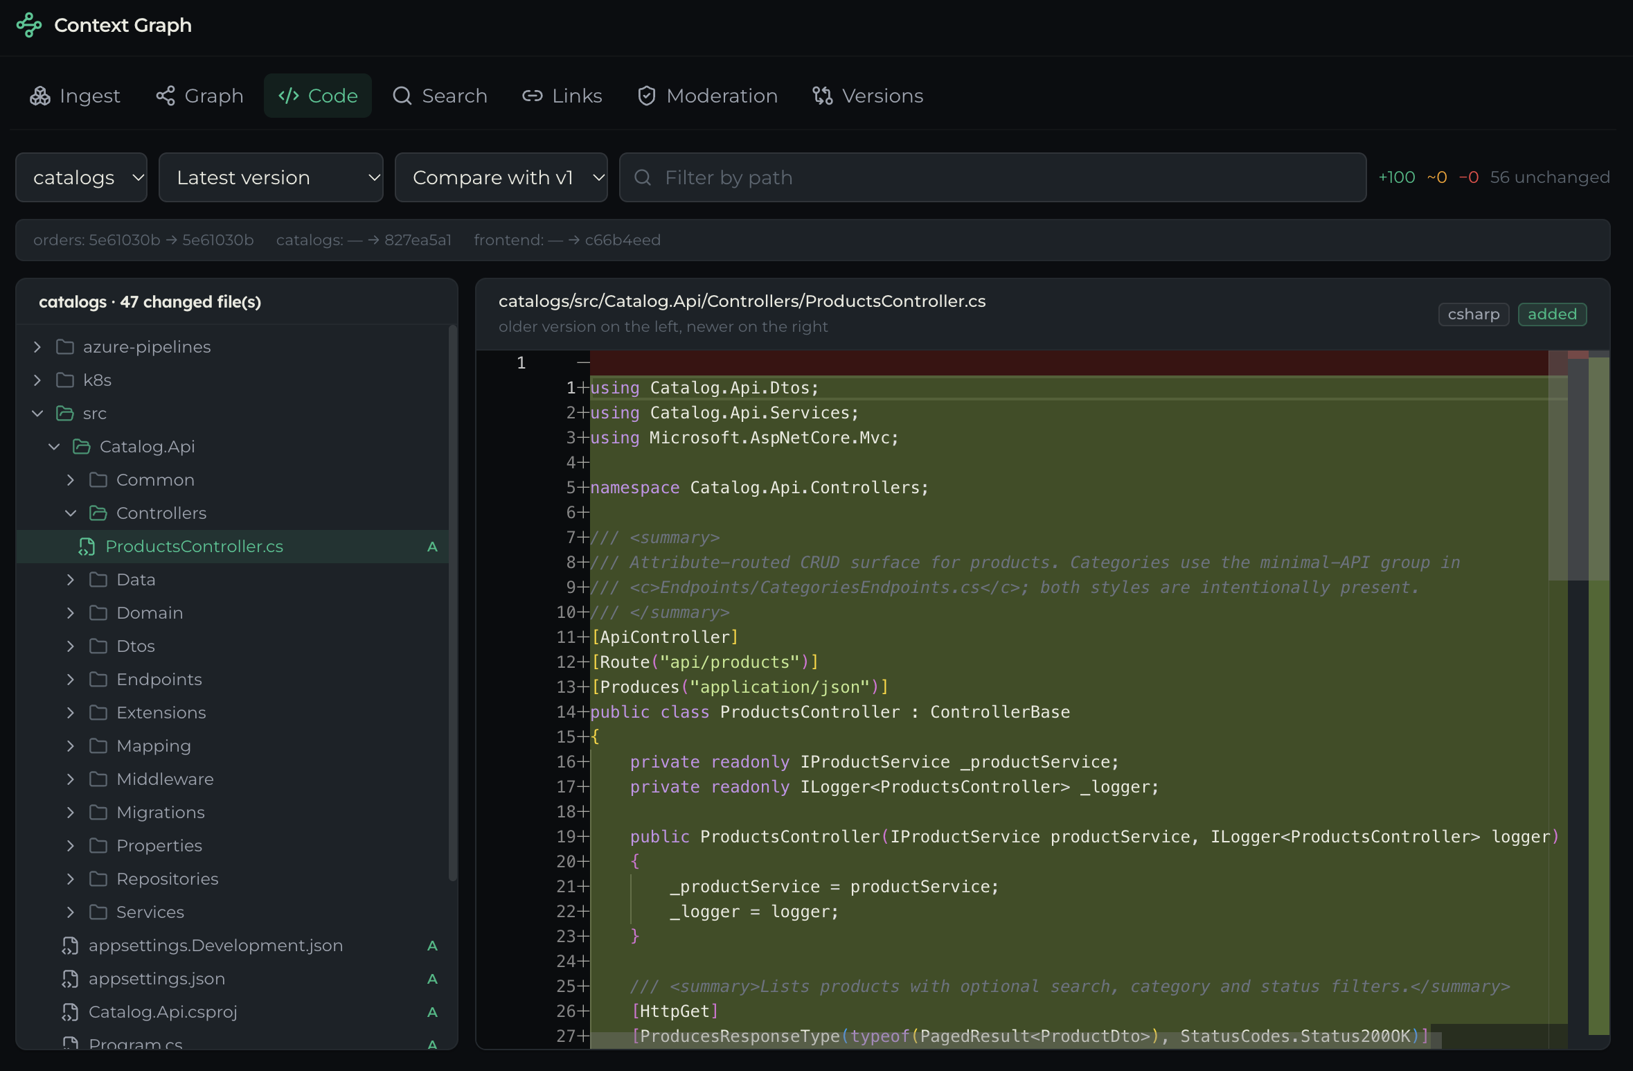The image size is (1633, 1071).
Task: Switch to the Versions tab
Action: (868, 96)
